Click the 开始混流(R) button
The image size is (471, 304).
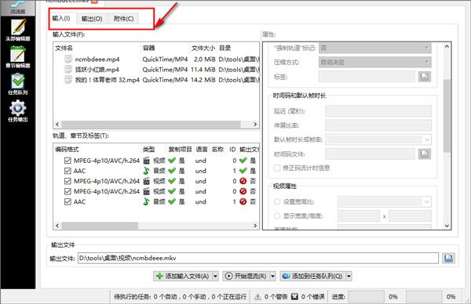point(246,276)
